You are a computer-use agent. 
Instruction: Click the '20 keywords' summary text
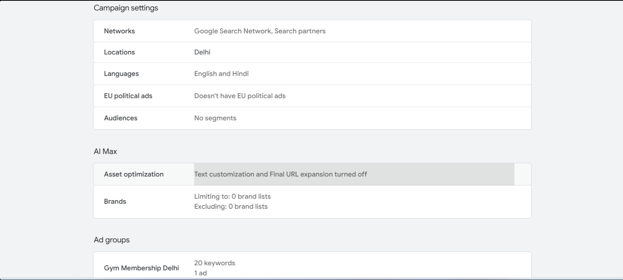[215, 263]
